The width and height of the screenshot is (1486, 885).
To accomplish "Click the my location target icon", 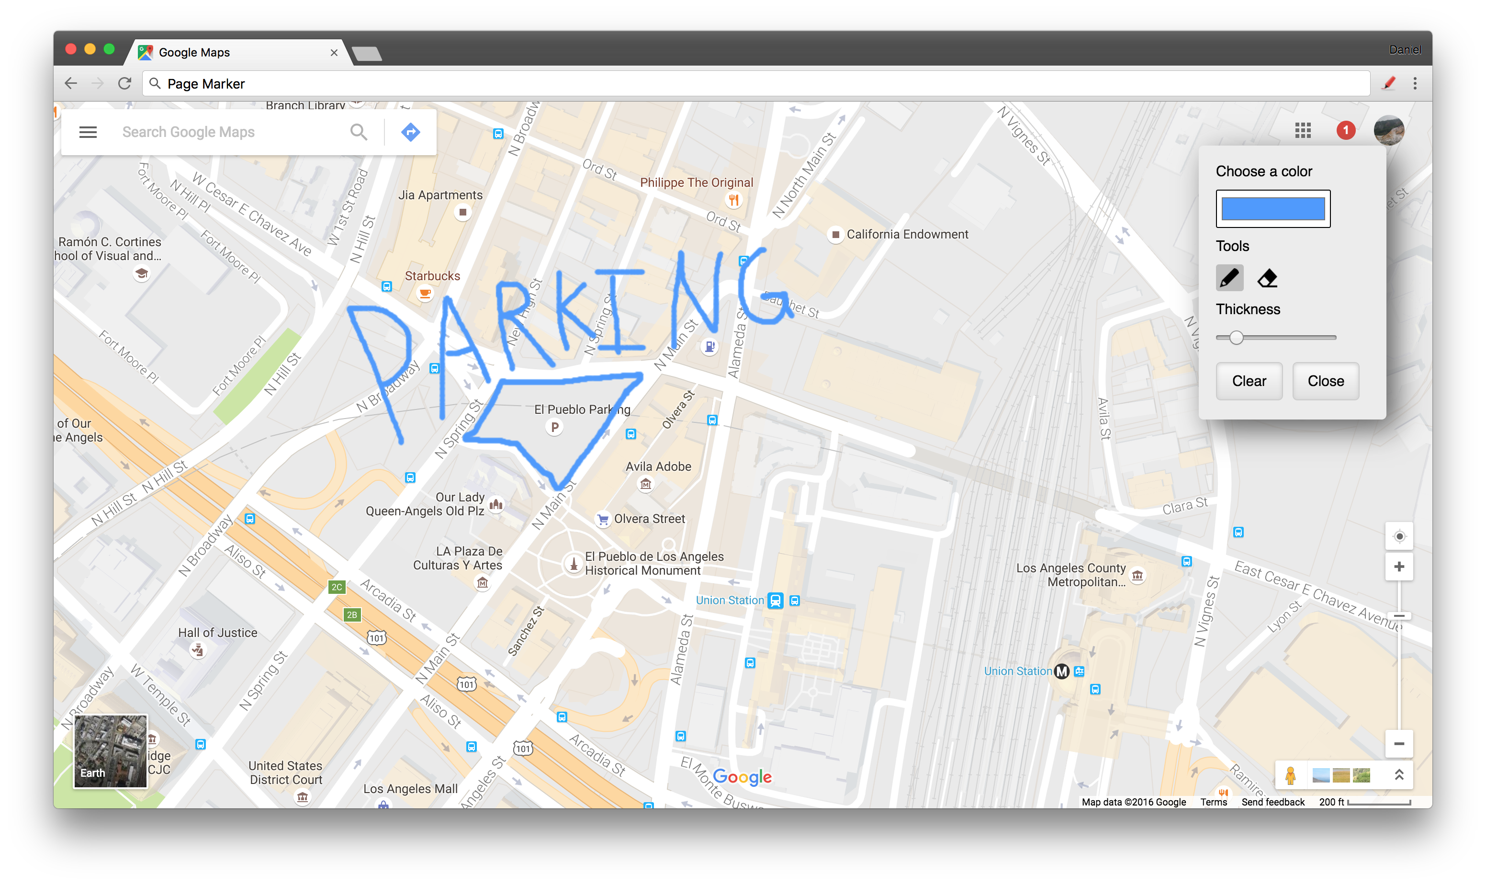I will (x=1399, y=536).
